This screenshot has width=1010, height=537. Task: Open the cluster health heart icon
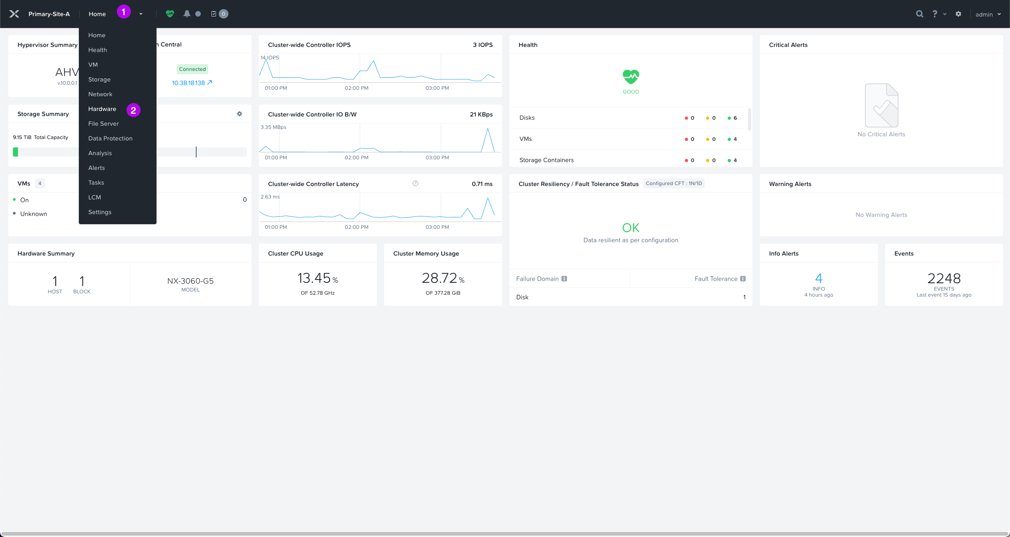pyautogui.click(x=170, y=14)
